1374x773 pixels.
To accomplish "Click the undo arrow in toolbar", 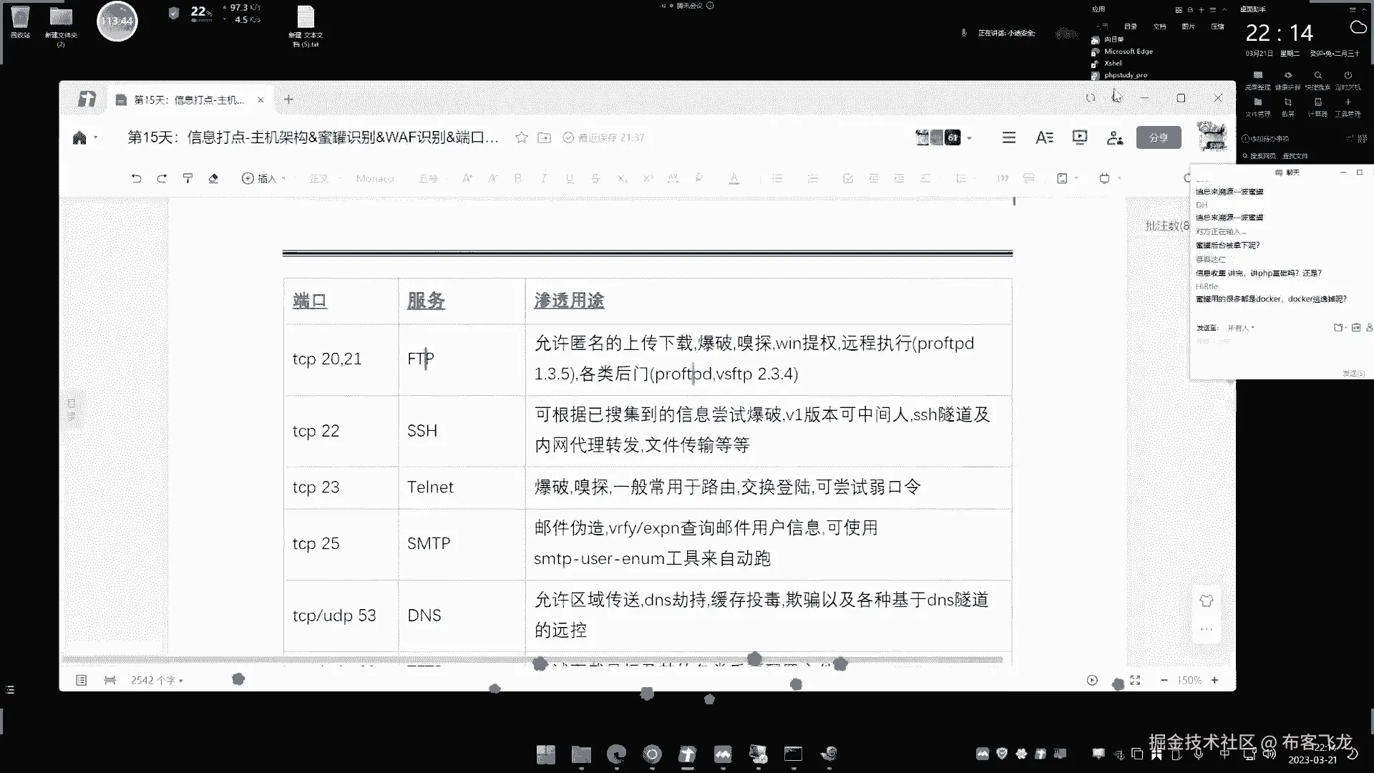I will [136, 178].
